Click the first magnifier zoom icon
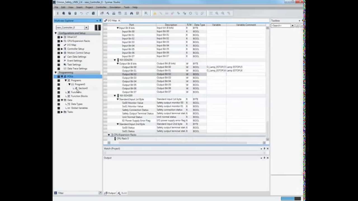The height and width of the screenshot is (201, 358). click(x=217, y=13)
